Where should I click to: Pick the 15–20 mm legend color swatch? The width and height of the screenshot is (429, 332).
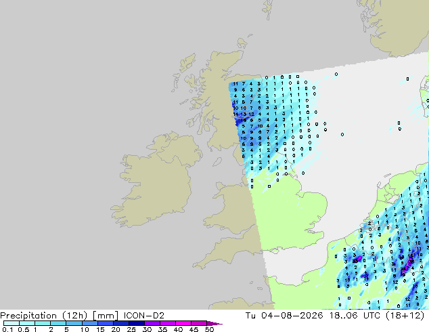[x=105, y=323]
